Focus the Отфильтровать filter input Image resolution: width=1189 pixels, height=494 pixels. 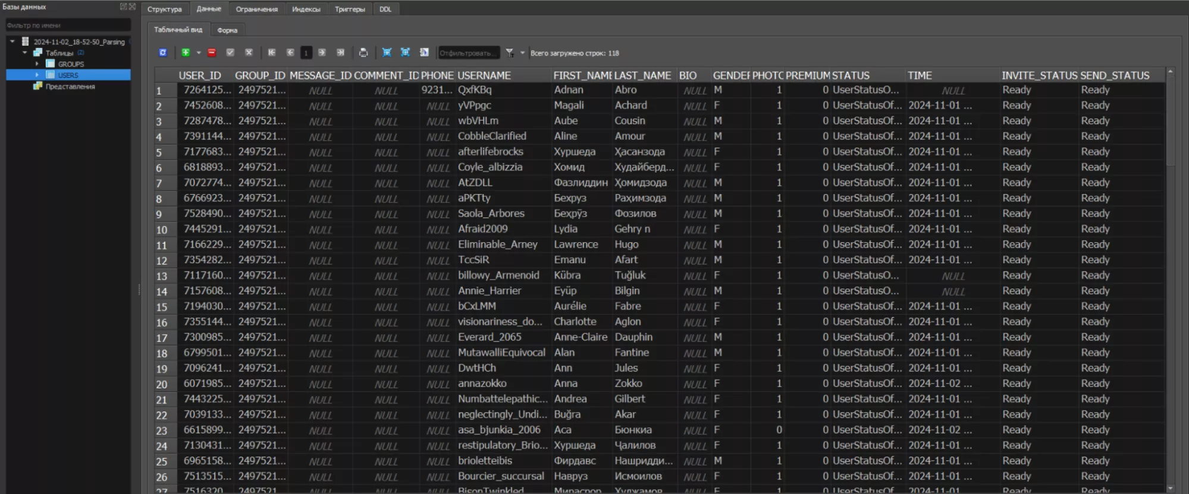(469, 53)
